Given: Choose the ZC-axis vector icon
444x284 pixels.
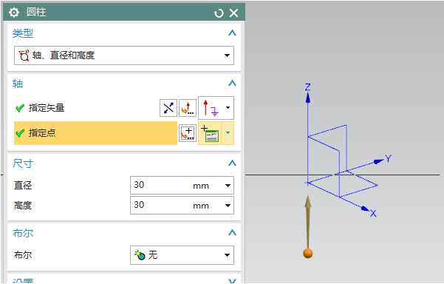Looking at the screenshot, I should click(x=210, y=108).
